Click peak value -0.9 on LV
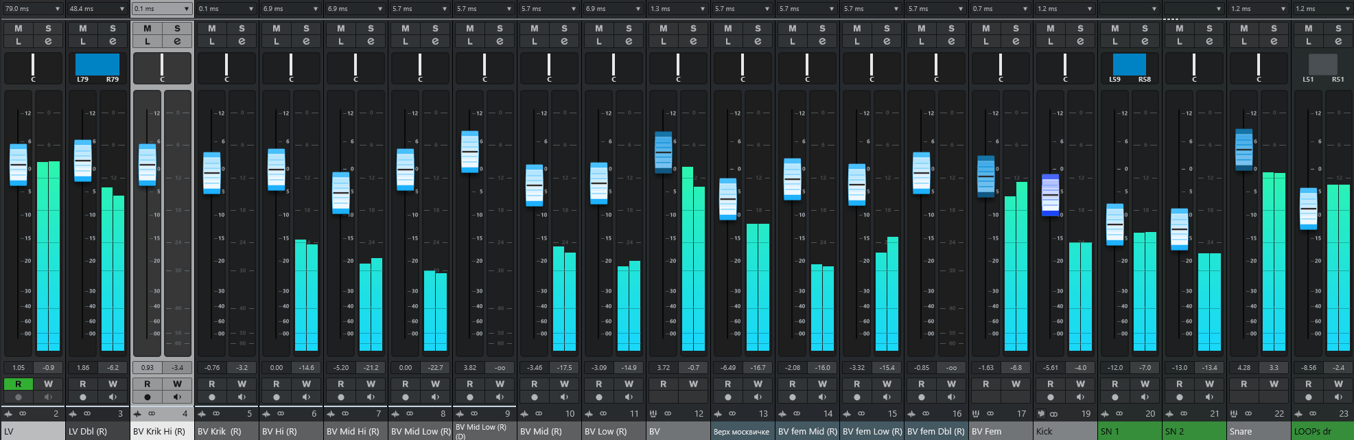Screen dimensions: 1354x440 tap(48, 368)
